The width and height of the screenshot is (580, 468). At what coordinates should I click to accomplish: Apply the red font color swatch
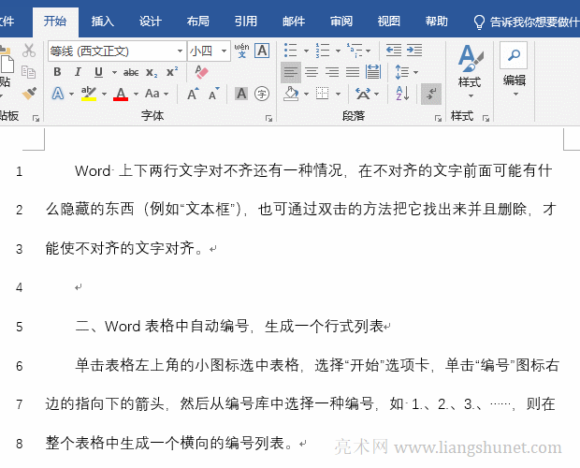coord(120,94)
